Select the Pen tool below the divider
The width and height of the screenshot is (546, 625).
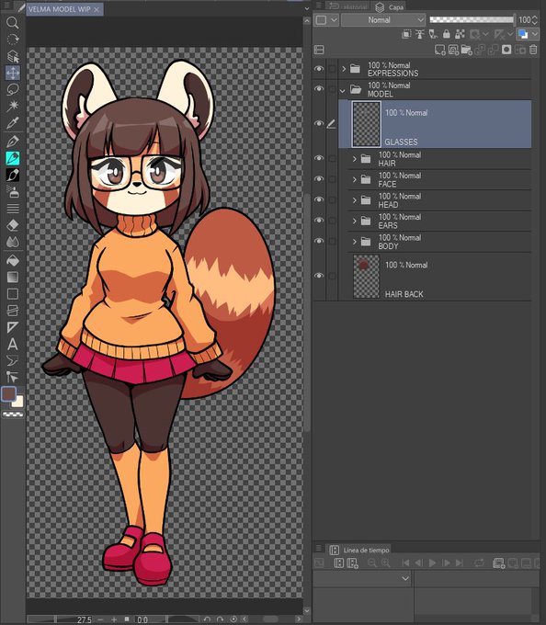pos(12,142)
